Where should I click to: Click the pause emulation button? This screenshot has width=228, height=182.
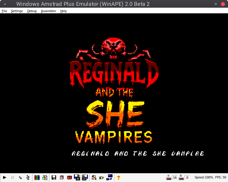[12, 177]
